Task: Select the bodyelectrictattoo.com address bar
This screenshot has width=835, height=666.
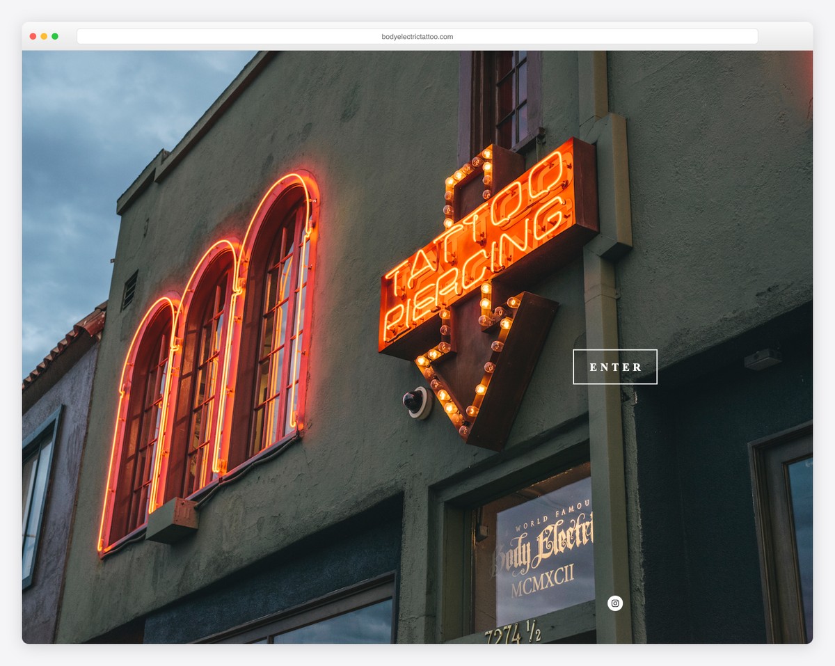Action: click(x=417, y=35)
